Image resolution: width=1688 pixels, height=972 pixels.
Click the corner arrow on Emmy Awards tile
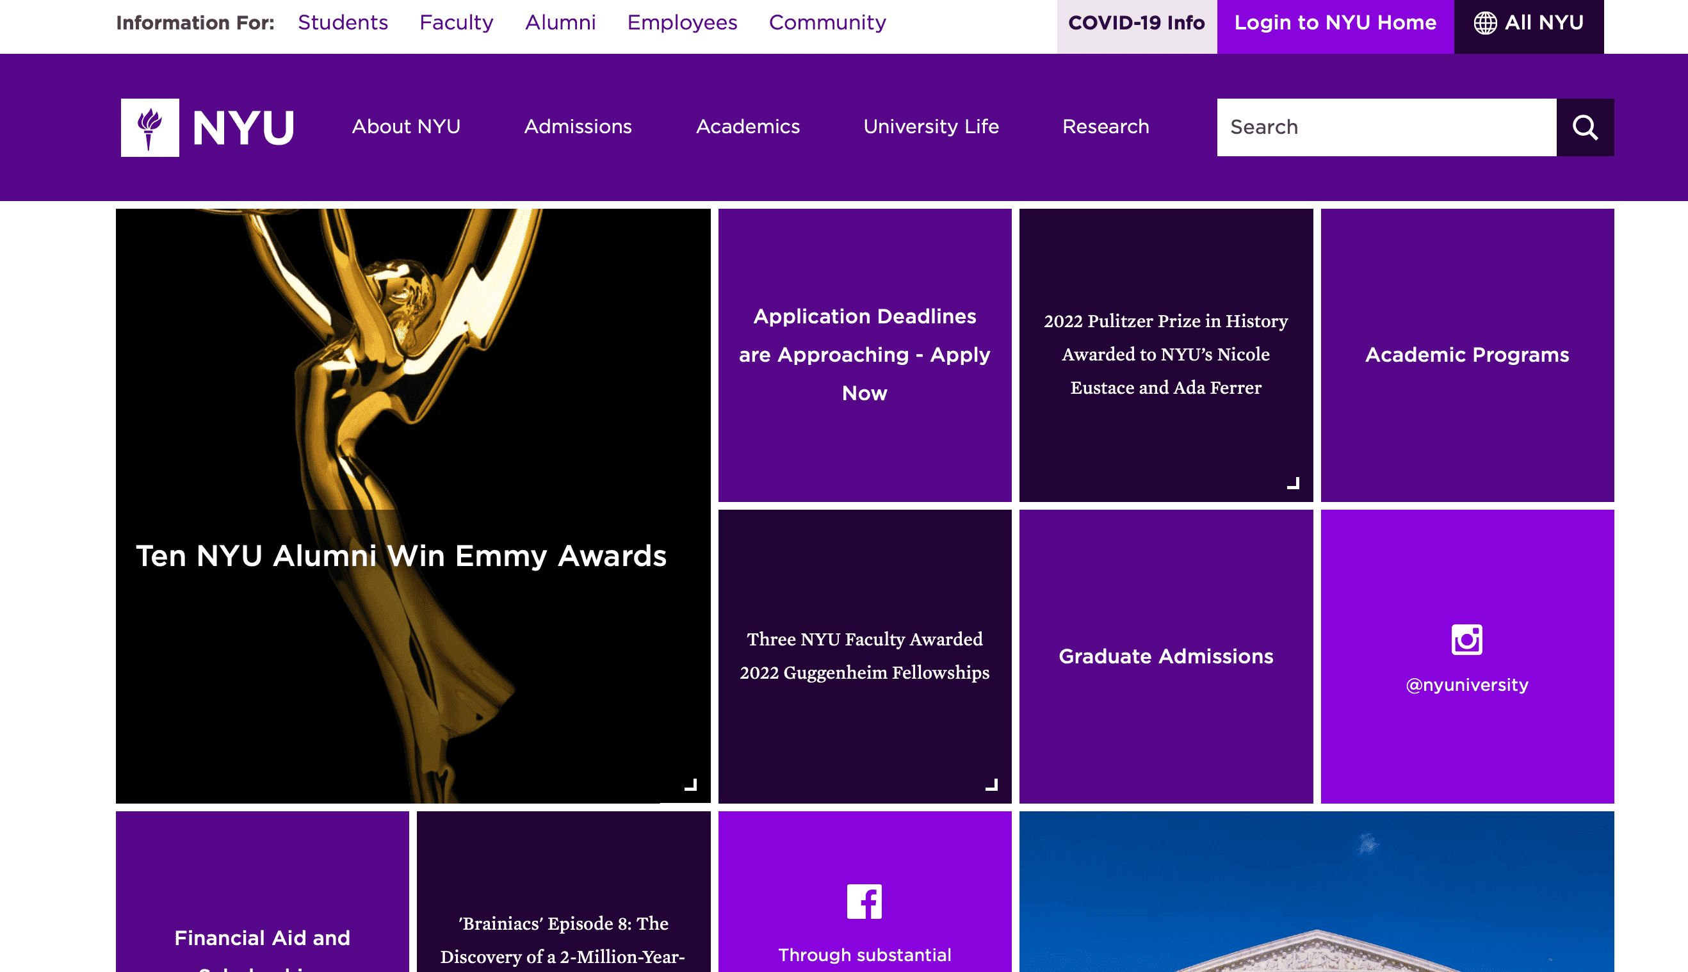point(691,784)
